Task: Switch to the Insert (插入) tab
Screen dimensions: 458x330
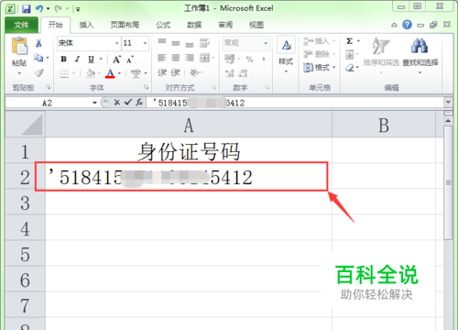Action: click(x=86, y=25)
